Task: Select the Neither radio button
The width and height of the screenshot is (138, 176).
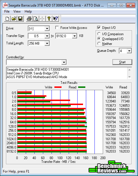Action: (99, 43)
